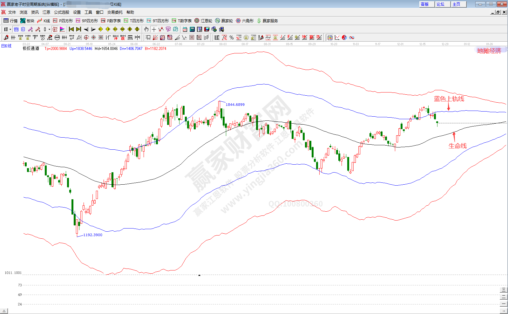
Task: Click the 客服 button
Action: click(x=425, y=4)
